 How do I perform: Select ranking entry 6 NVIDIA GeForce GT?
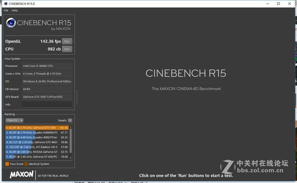[37, 152]
